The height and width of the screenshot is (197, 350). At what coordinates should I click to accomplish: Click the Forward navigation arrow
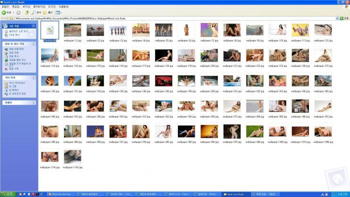coord(18,12)
